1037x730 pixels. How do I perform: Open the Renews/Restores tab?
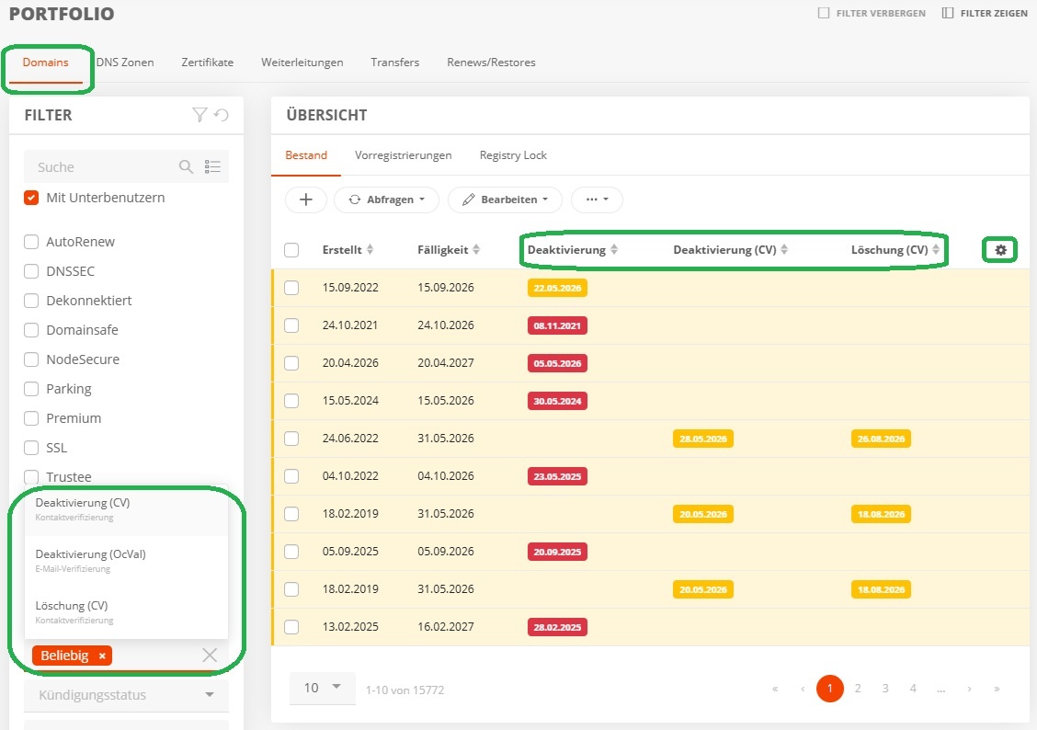coord(492,63)
